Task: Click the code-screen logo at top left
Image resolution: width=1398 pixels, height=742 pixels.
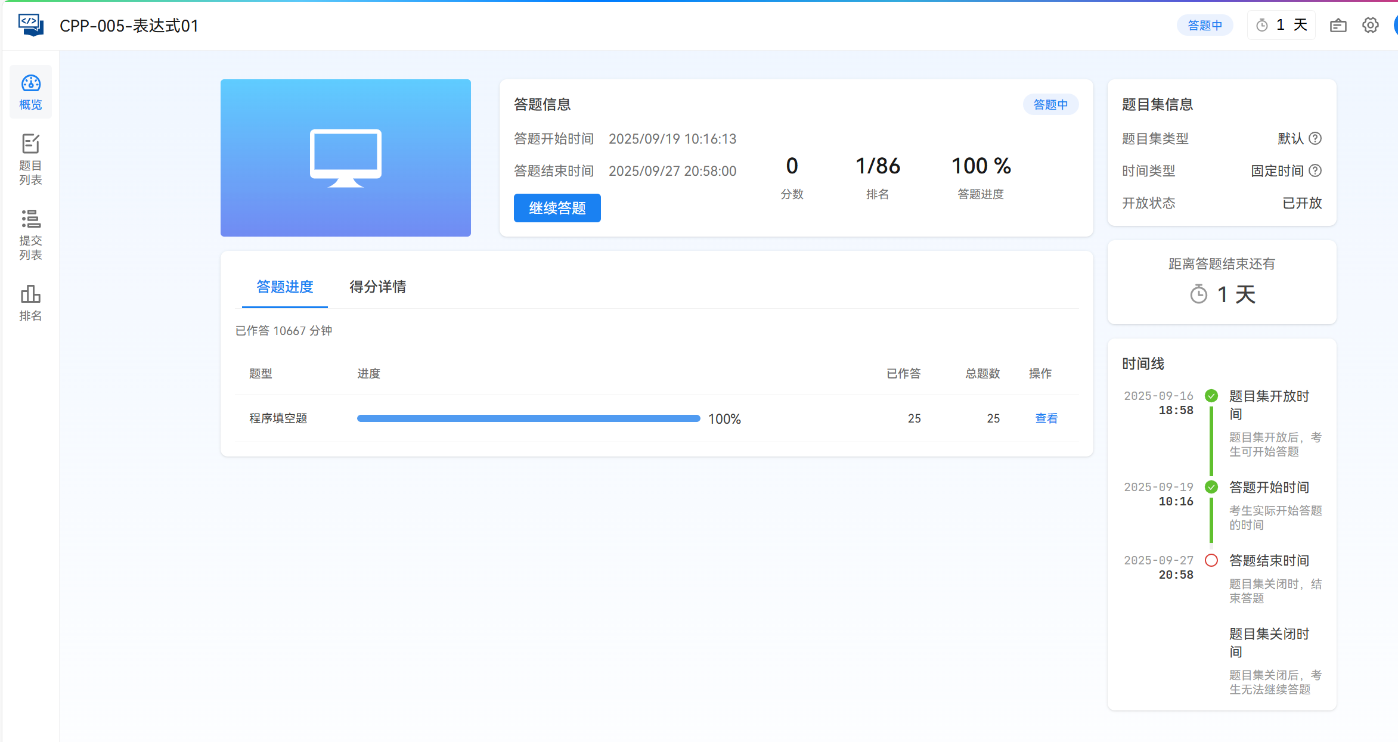Action: (30, 25)
